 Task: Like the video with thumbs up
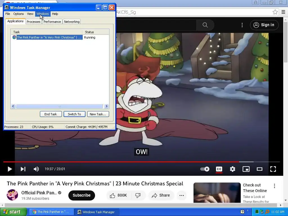(x=118, y=195)
